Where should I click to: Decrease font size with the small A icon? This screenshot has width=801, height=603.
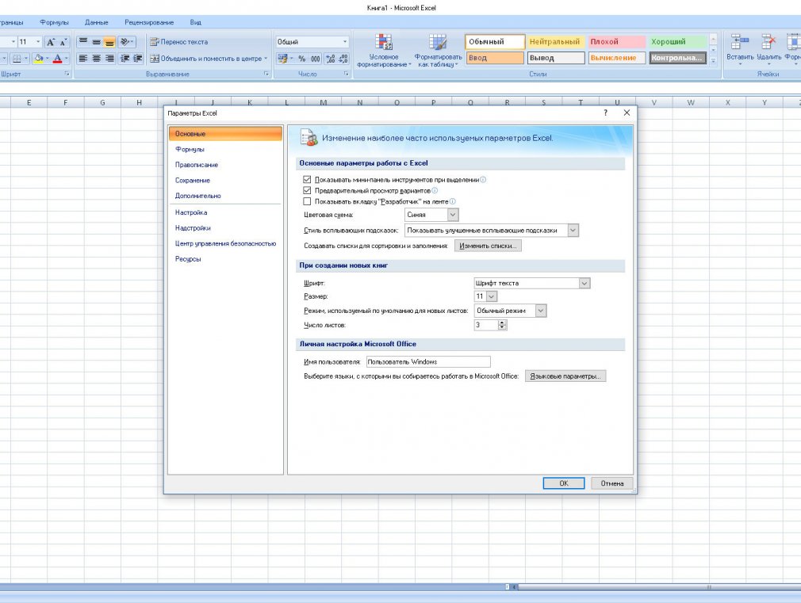pyautogui.click(x=63, y=42)
